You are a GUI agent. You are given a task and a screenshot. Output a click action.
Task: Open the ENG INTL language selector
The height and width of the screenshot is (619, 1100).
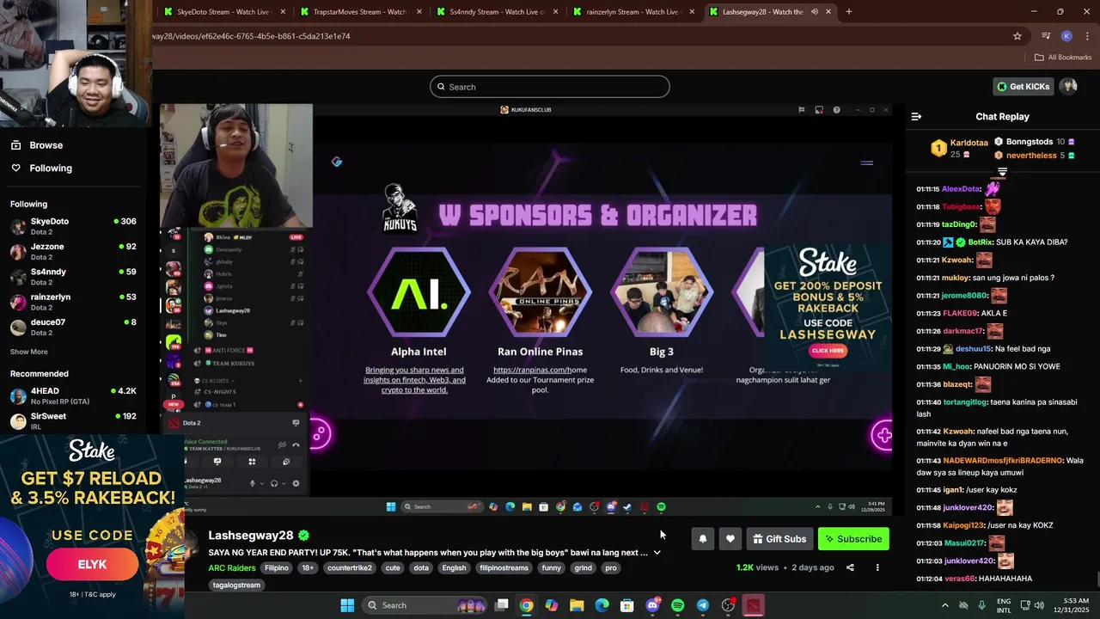[1004, 605]
